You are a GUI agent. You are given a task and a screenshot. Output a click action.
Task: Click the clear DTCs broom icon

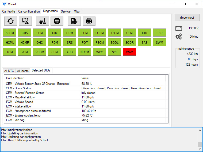[42, 21]
